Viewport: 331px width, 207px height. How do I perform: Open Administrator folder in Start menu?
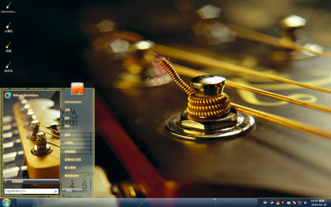(x=73, y=102)
